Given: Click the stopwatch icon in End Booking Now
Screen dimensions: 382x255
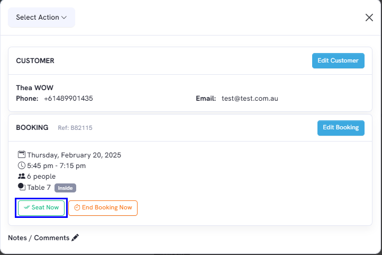Looking at the screenshot, I should (x=77, y=208).
